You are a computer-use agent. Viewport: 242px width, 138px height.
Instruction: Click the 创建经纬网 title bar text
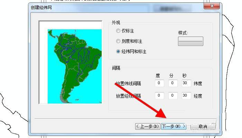coord(41,7)
